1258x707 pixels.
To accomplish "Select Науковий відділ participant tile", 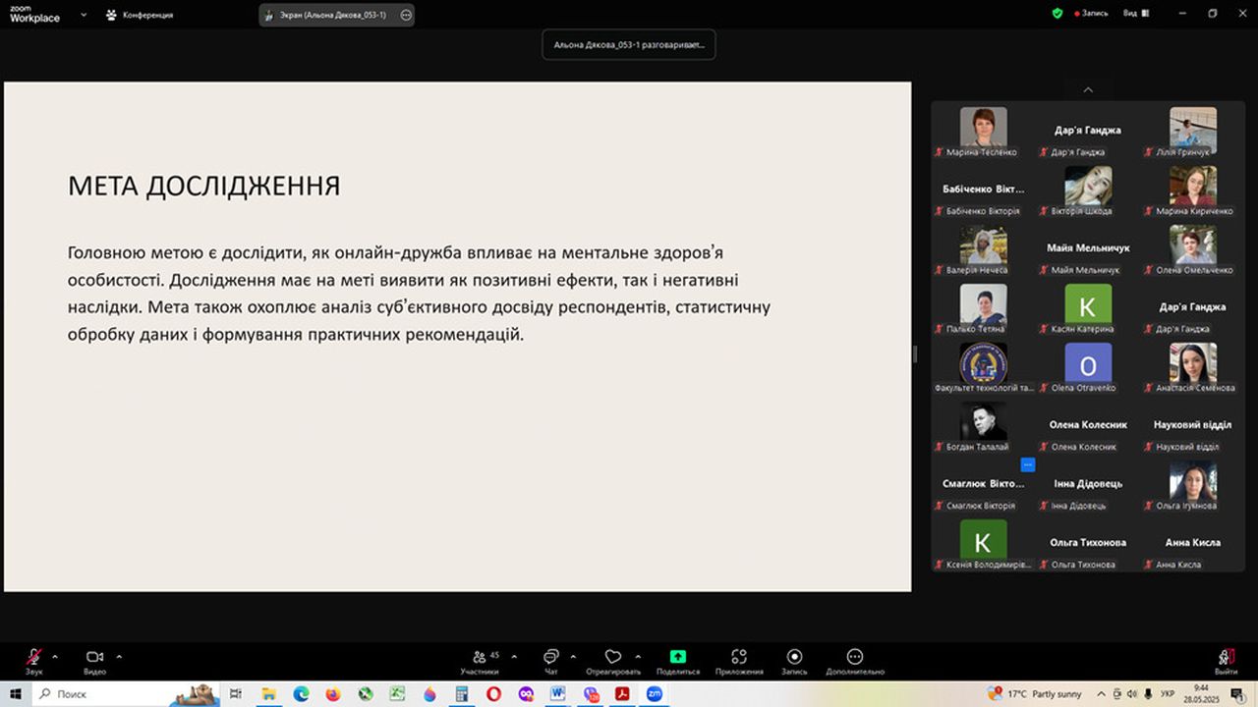I will coord(1193,427).
